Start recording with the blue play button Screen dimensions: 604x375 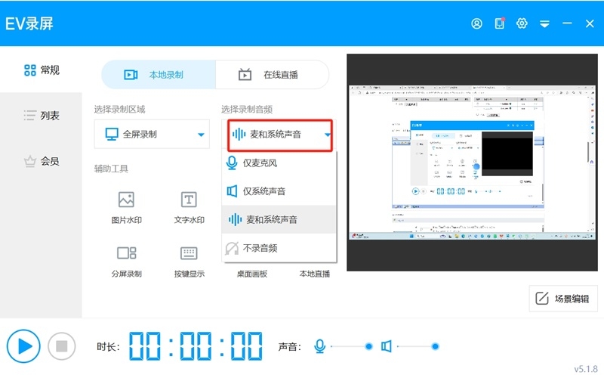pos(23,346)
